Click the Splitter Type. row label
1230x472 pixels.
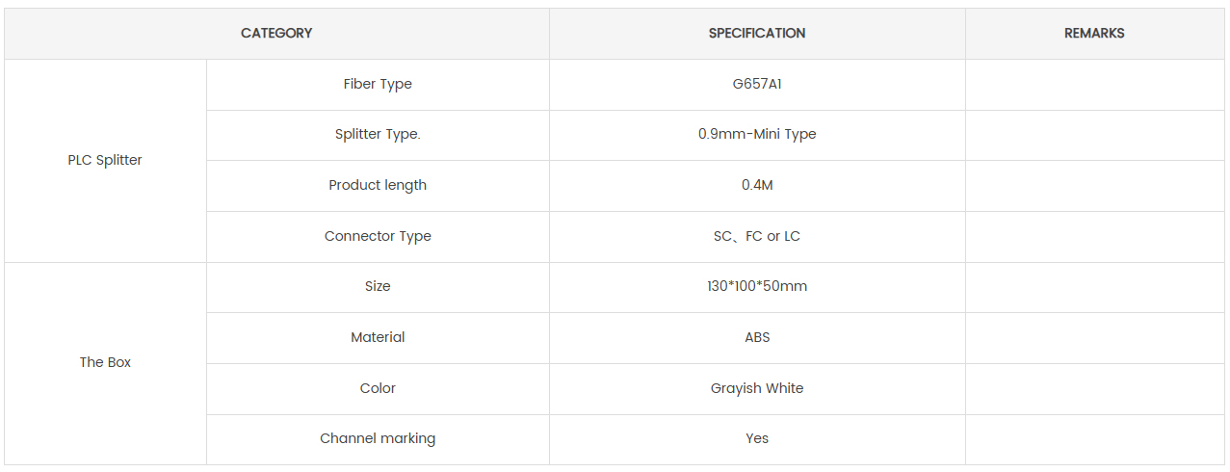coord(378,134)
